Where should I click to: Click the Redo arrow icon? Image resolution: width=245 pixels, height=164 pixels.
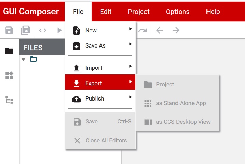(x=142, y=31)
